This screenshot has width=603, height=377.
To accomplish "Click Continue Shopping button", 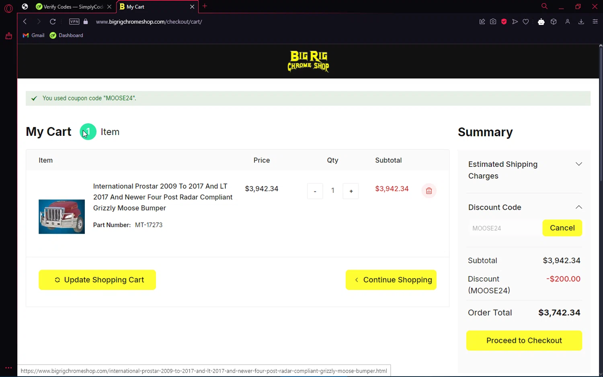I will (x=391, y=280).
